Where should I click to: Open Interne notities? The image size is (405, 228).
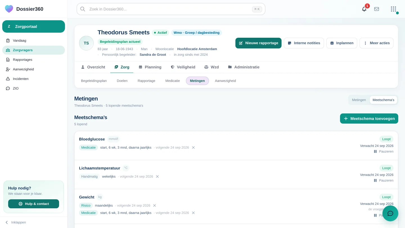coord(304,43)
